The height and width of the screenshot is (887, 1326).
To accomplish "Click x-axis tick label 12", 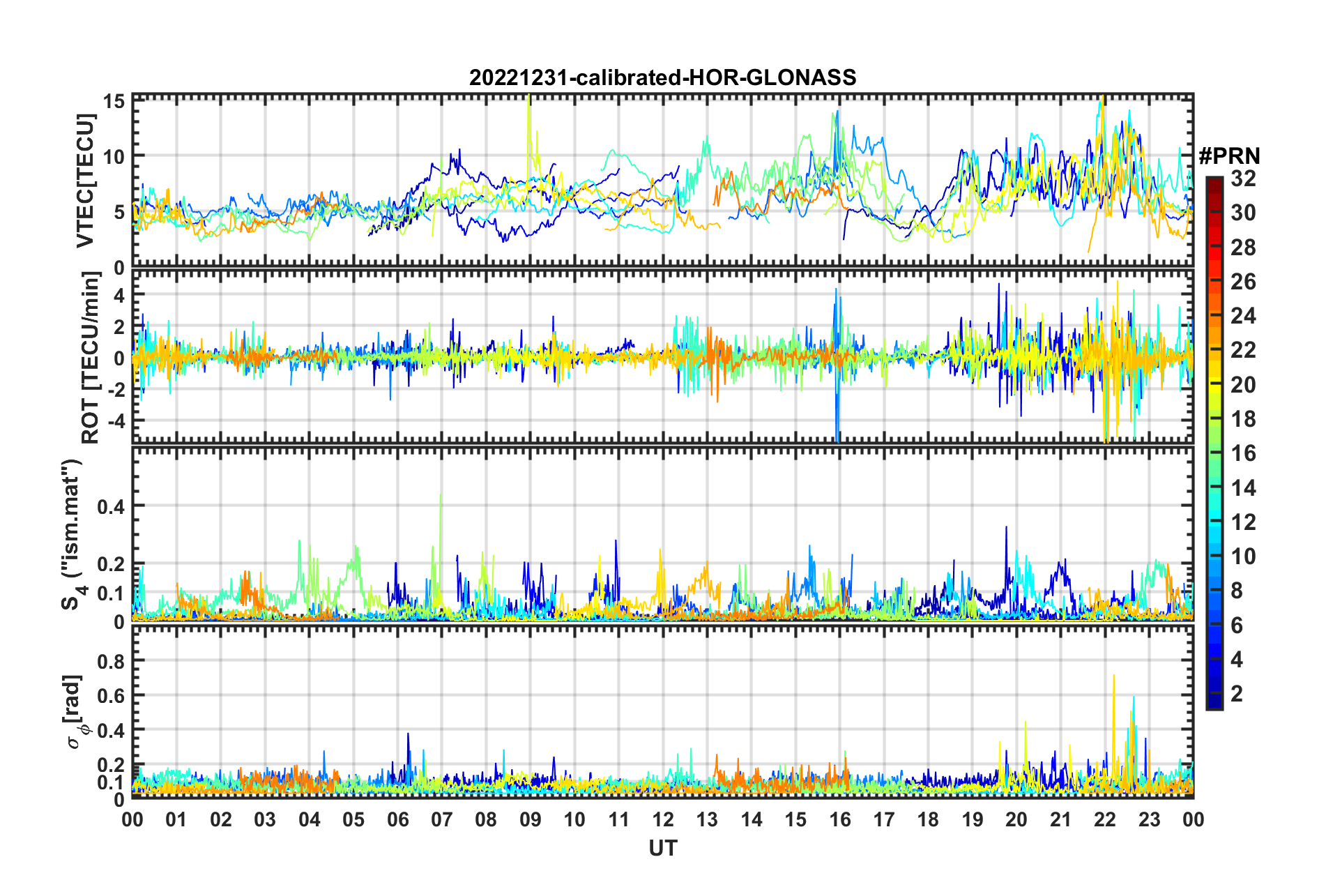I will [x=663, y=820].
